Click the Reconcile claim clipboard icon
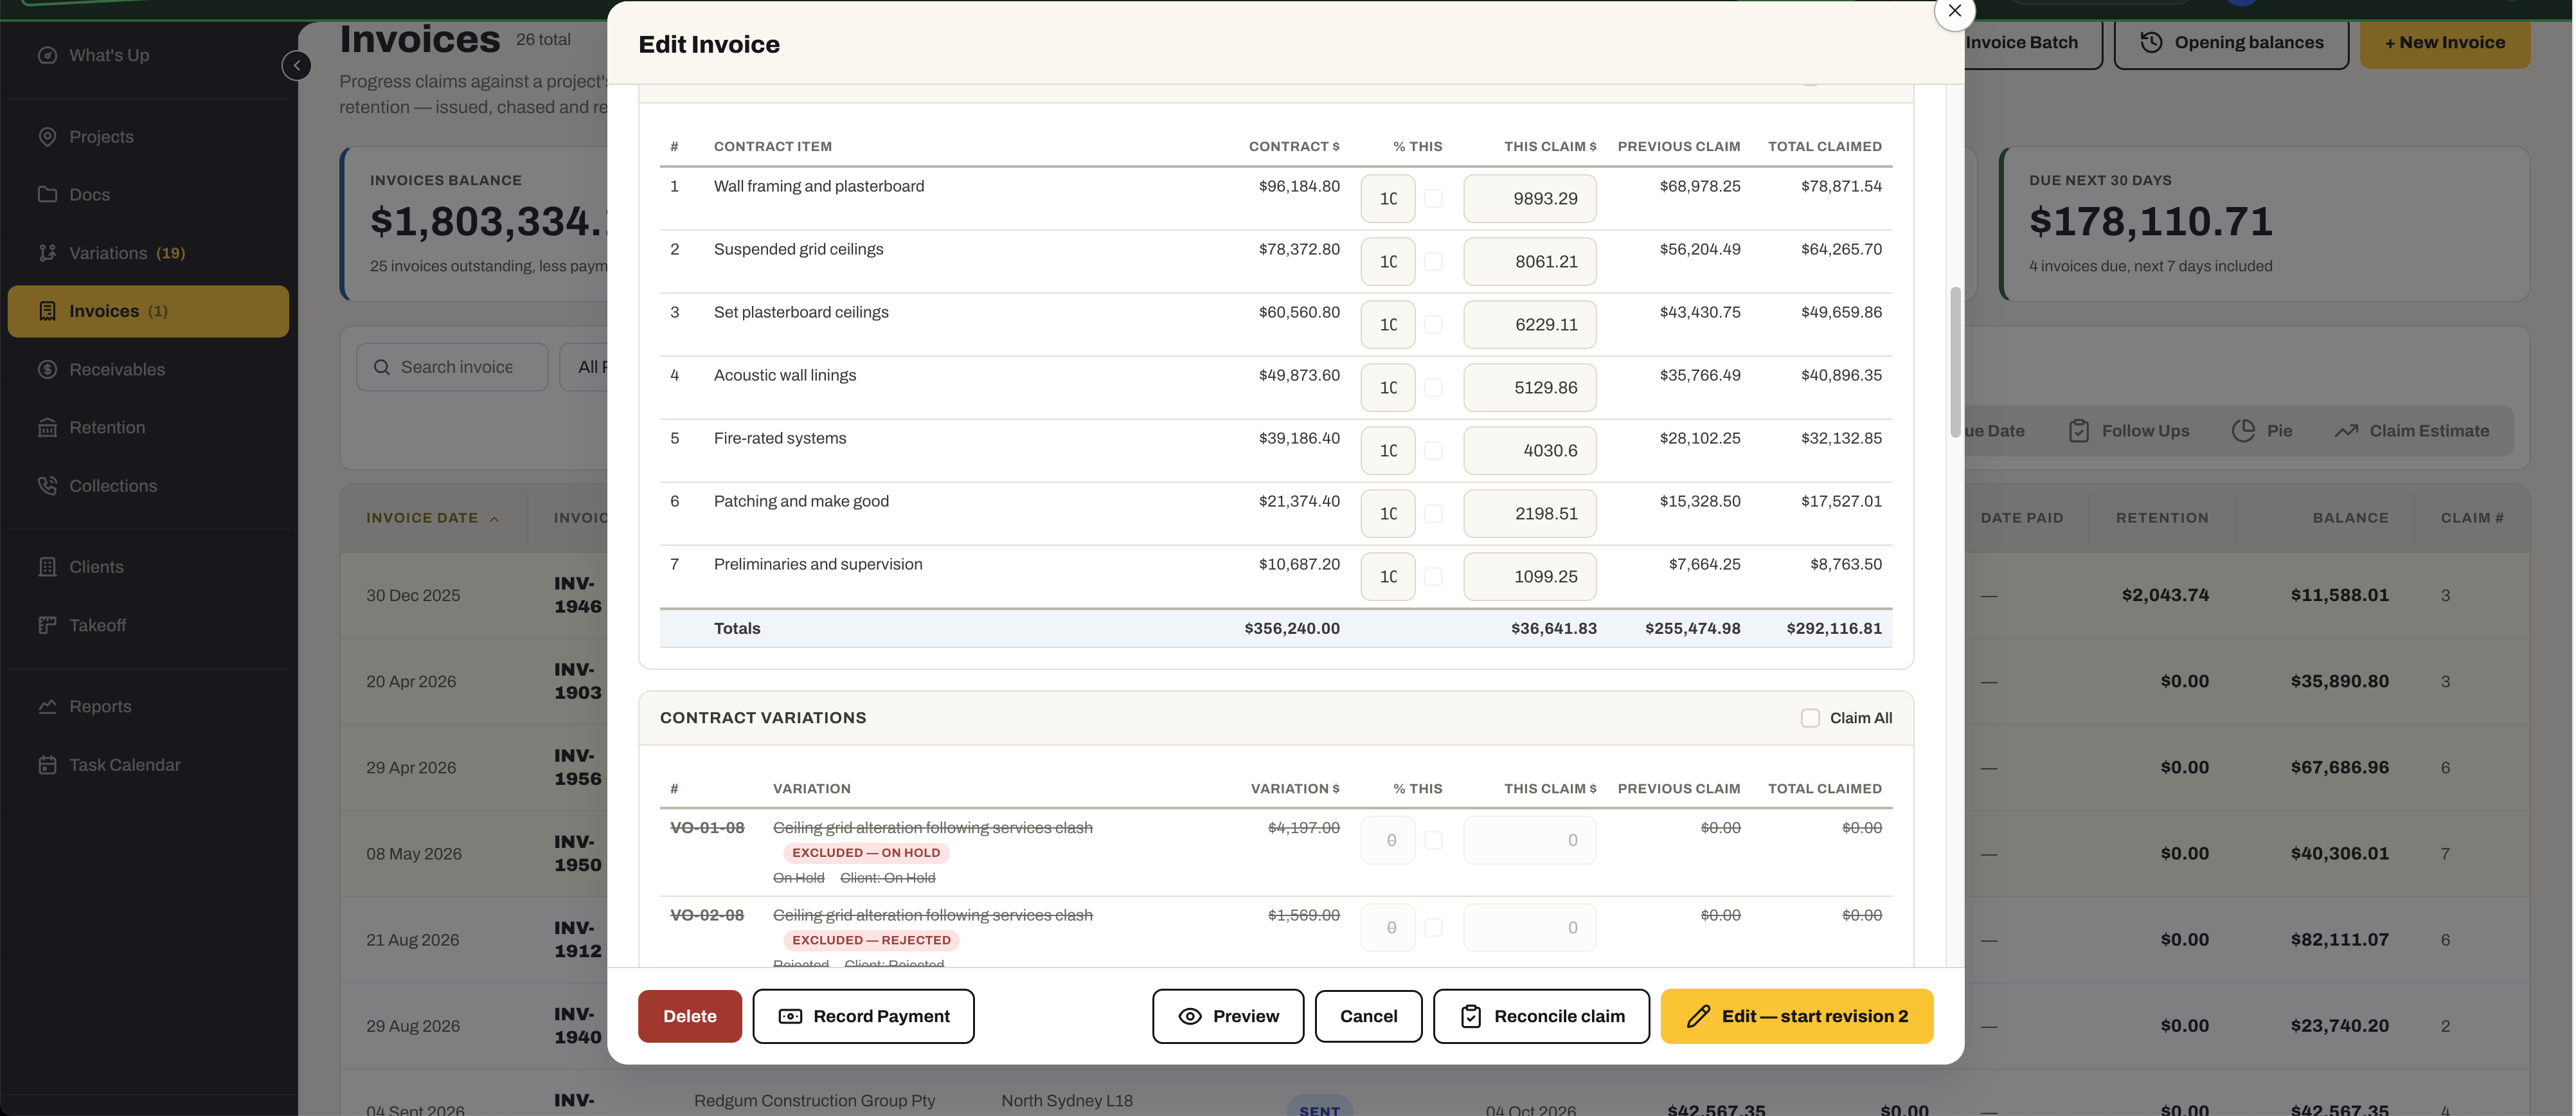Screen dimensions: 2576x1116 tap(1471, 1016)
